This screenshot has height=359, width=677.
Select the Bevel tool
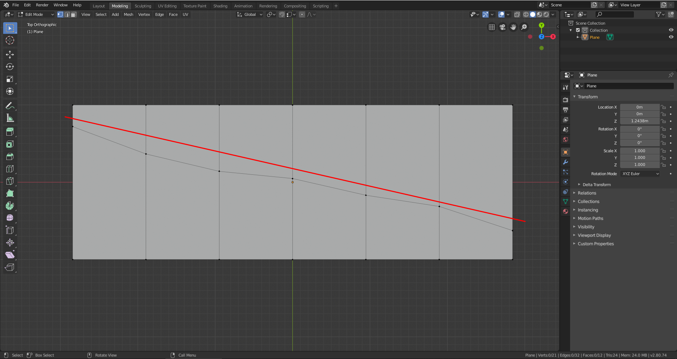click(10, 156)
